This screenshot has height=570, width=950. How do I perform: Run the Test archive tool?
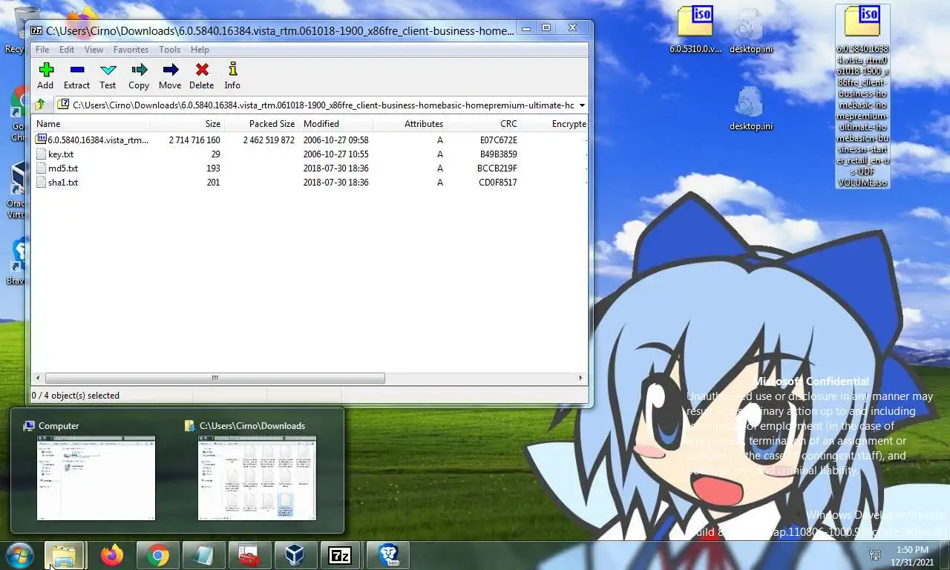click(x=108, y=76)
